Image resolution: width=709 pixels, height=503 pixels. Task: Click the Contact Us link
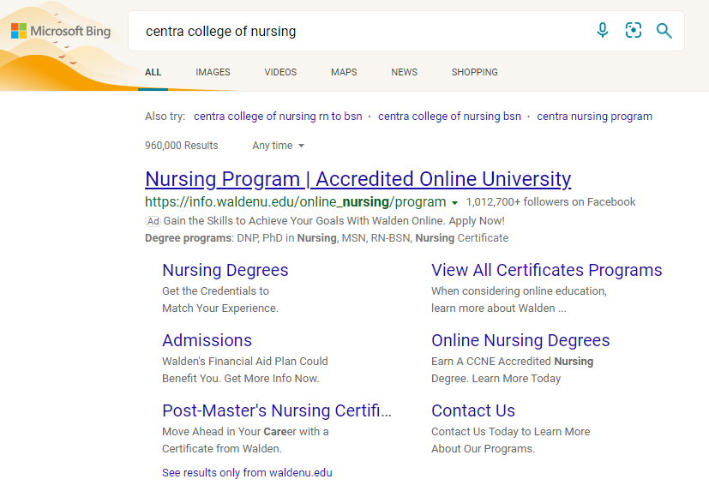(x=472, y=410)
